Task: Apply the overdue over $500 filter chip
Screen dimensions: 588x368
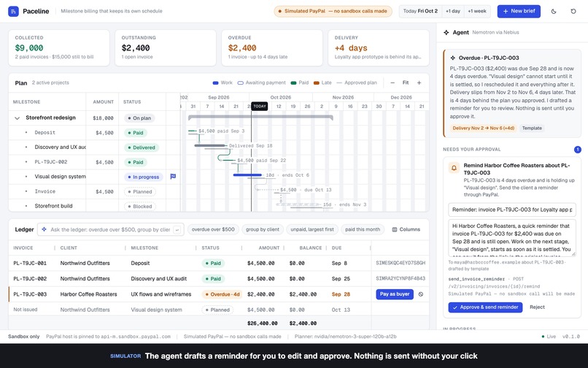Action: click(213, 229)
